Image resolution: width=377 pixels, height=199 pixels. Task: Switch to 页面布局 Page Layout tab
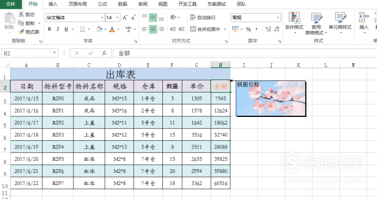point(77,4)
